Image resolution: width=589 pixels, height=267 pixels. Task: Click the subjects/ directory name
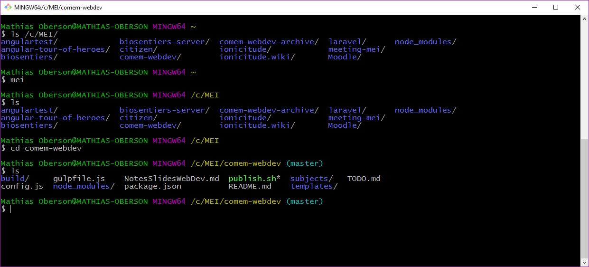311,179
